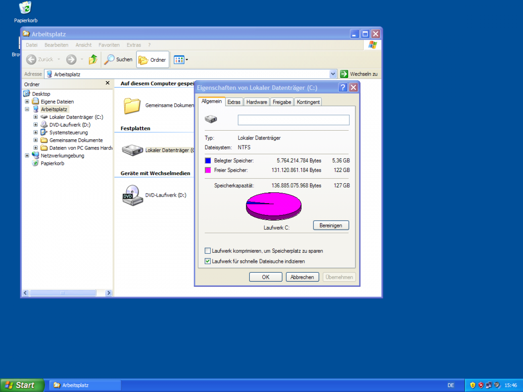The width and height of the screenshot is (523, 392).
Task: Select Arbeitsplatz in folder tree
Action: point(54,109)
